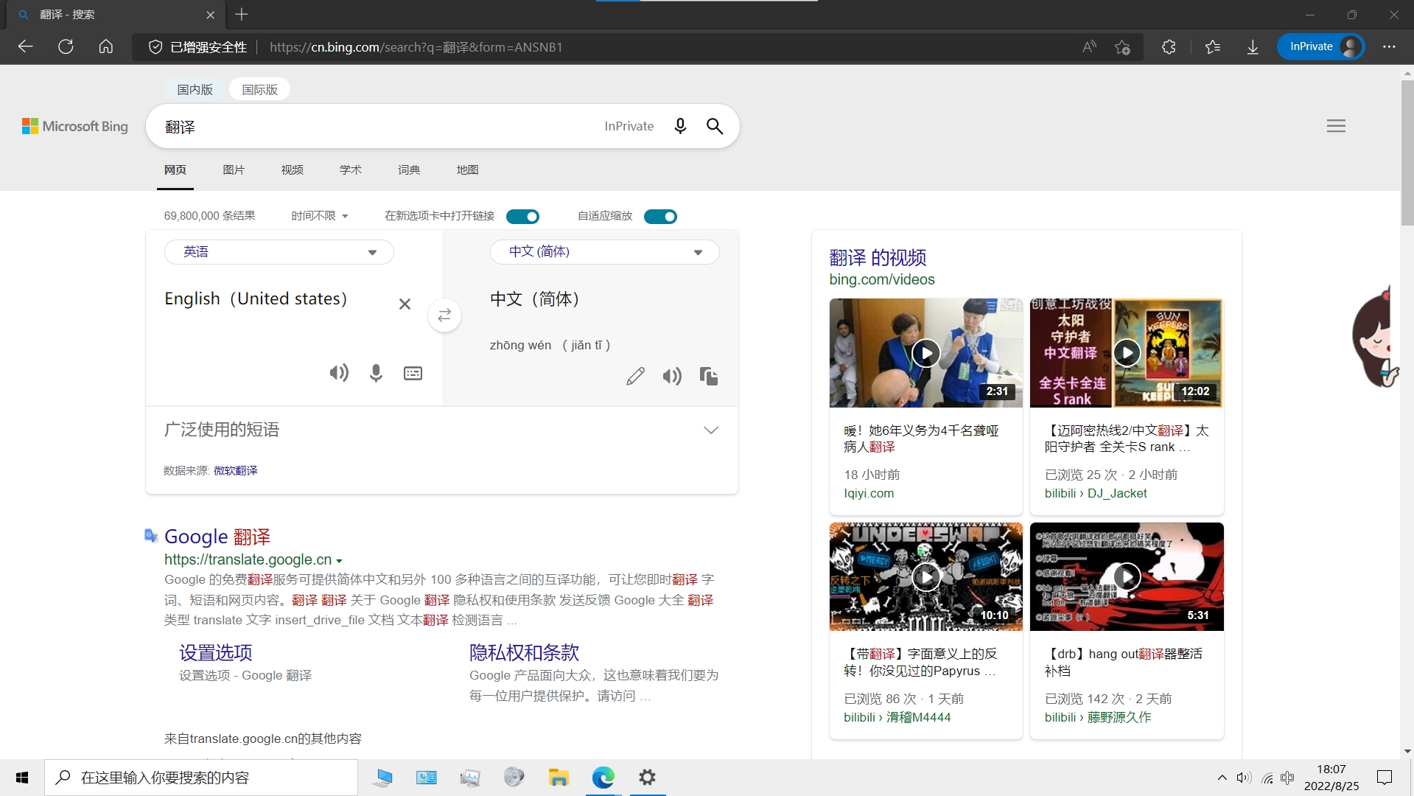Click the Windows taskbar search box
The image size is (1414, 796).
[201, 778]
